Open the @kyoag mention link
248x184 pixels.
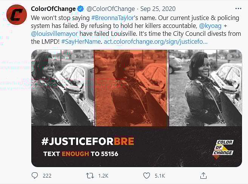tap(210, 26)
